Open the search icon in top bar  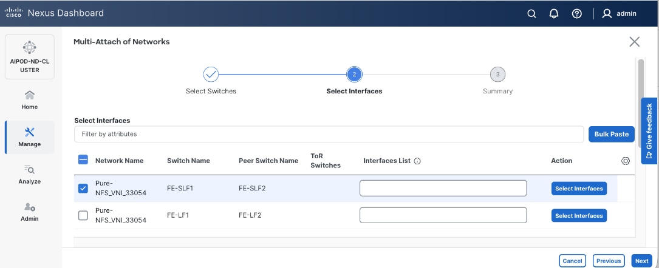coord(531,13)
